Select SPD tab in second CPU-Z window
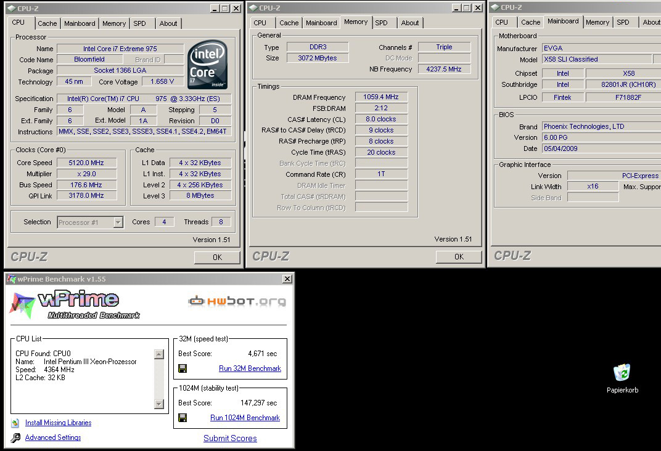Screen dimensions: 661x451 (x=382, y=23)
